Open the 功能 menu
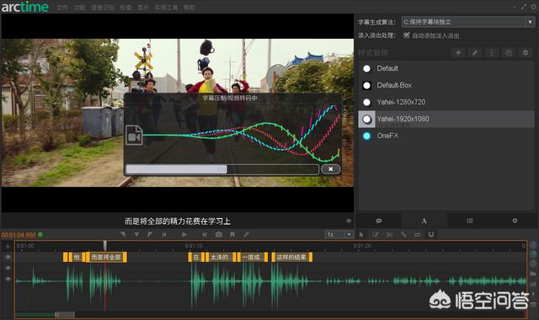The height and width of the screenshot is (320, 539). coord(79,8)
